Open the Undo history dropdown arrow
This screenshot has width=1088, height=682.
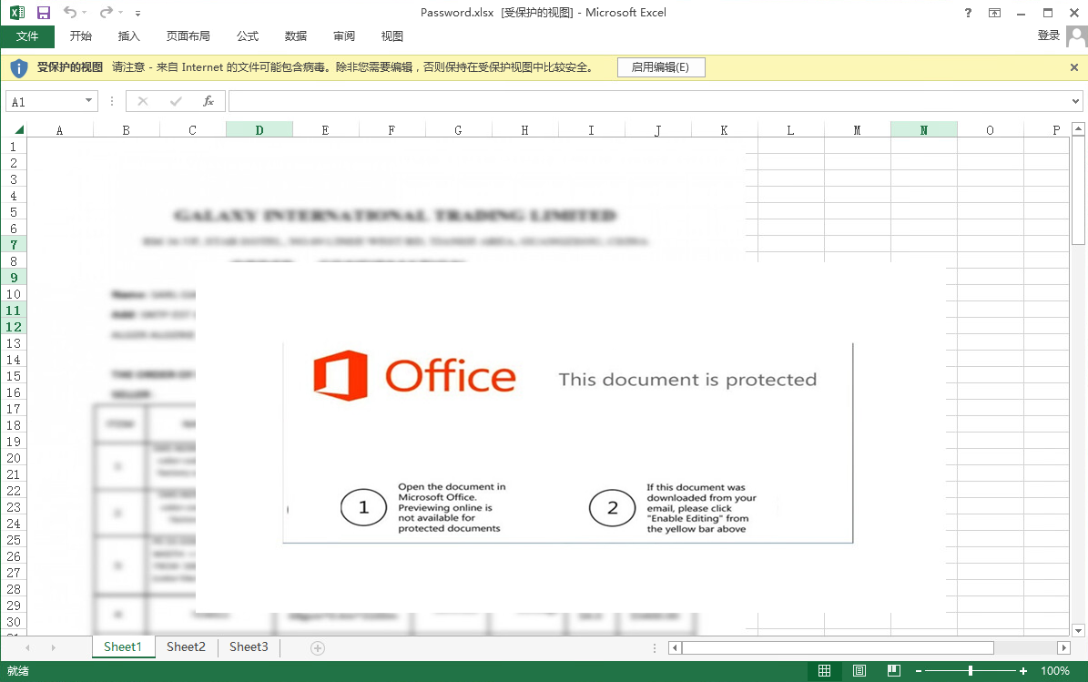[x=85, y=13]
